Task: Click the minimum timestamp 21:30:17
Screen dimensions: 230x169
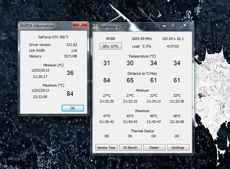Action: [x=40, y=77]
